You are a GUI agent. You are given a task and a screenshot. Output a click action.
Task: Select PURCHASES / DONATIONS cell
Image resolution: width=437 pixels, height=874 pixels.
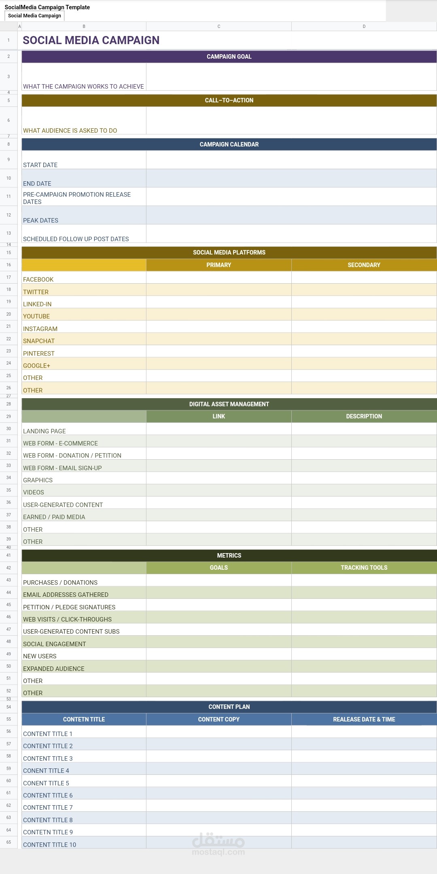[84, 580]
